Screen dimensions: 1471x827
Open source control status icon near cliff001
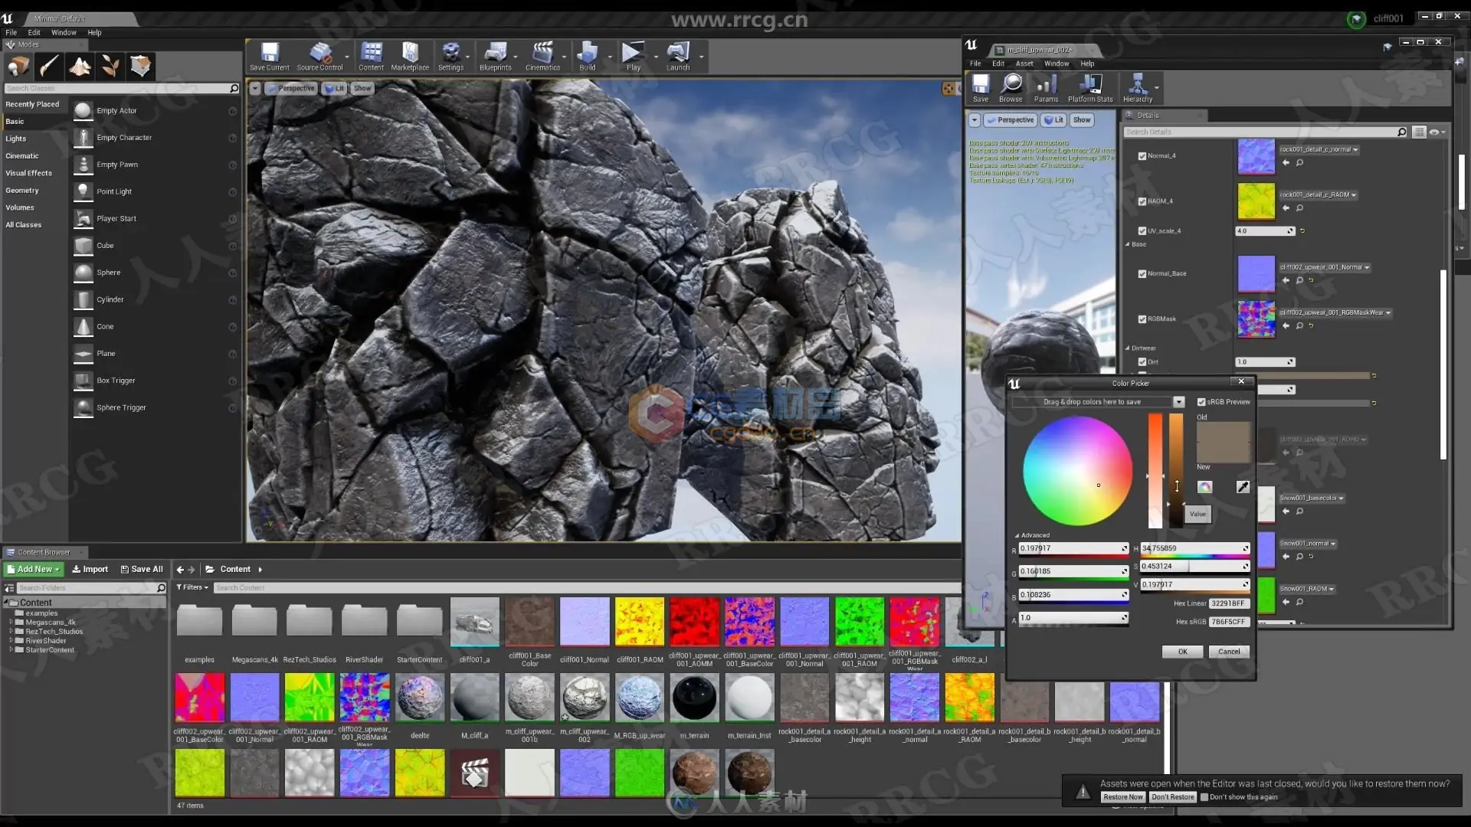tap(1356, 19)
